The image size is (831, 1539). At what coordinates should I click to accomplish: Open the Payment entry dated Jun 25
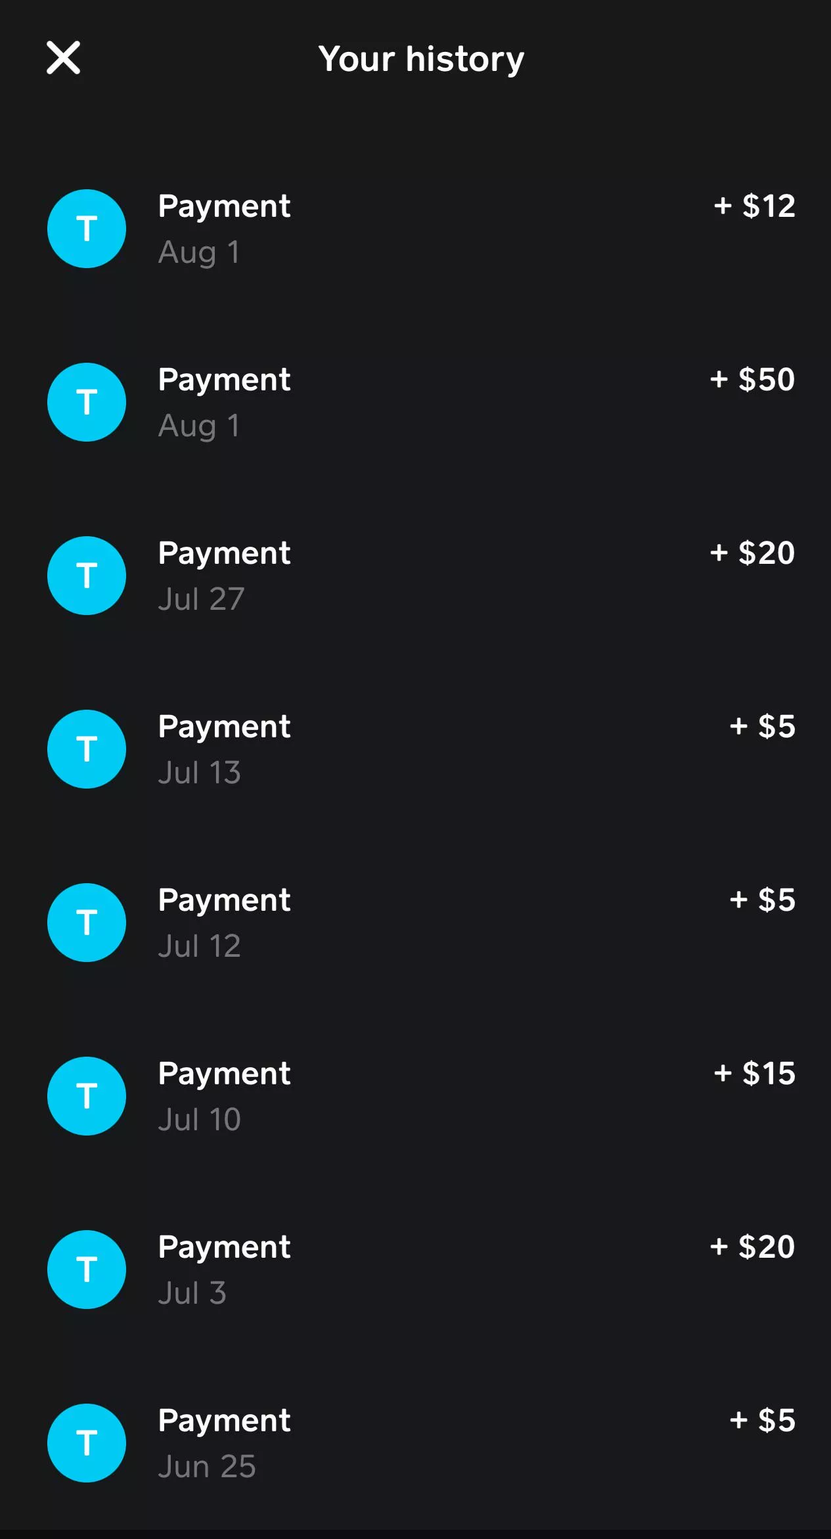pyautogui.click(x=224, y=1421)
